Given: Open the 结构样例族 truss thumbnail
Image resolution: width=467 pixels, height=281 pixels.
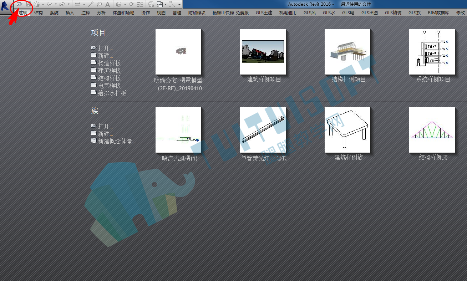Looking at the screenshot, I should click(x=432, y=130).
